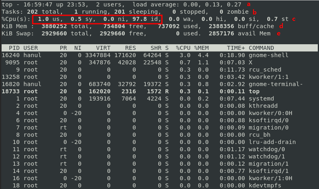Click the R status of the top process
This screenshot has height=189, width=319.
point(167,91)
